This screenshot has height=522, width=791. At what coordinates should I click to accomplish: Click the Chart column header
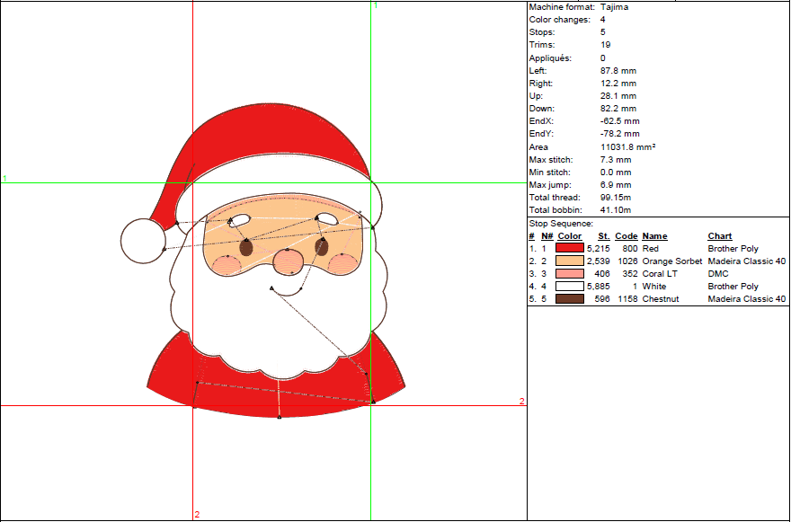(x=720, y=236)
